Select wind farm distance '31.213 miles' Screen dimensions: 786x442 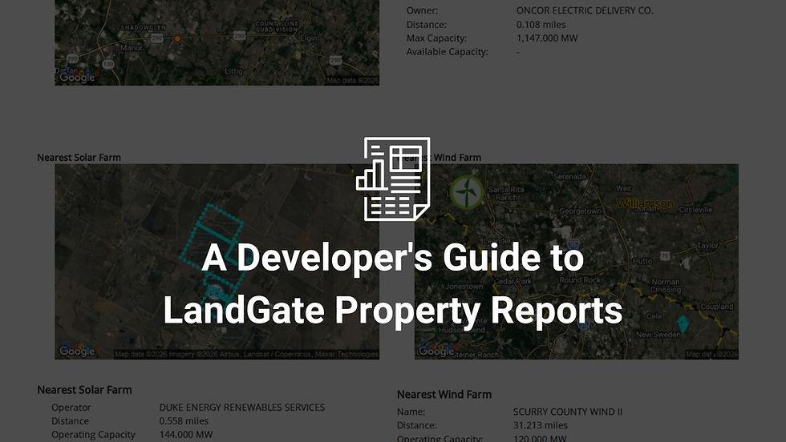pos(541,425)
